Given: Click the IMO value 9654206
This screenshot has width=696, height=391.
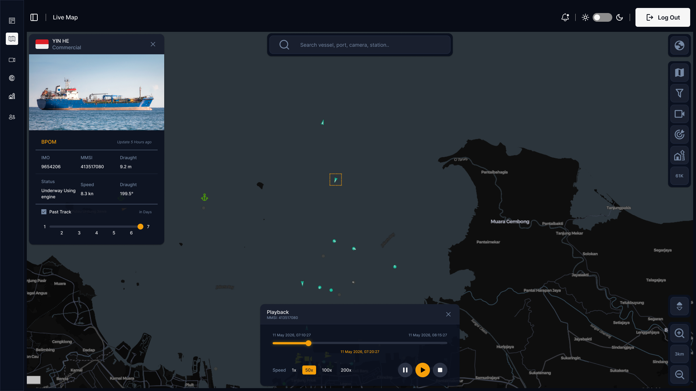Looking at the screenshot, I should (51, 167).
